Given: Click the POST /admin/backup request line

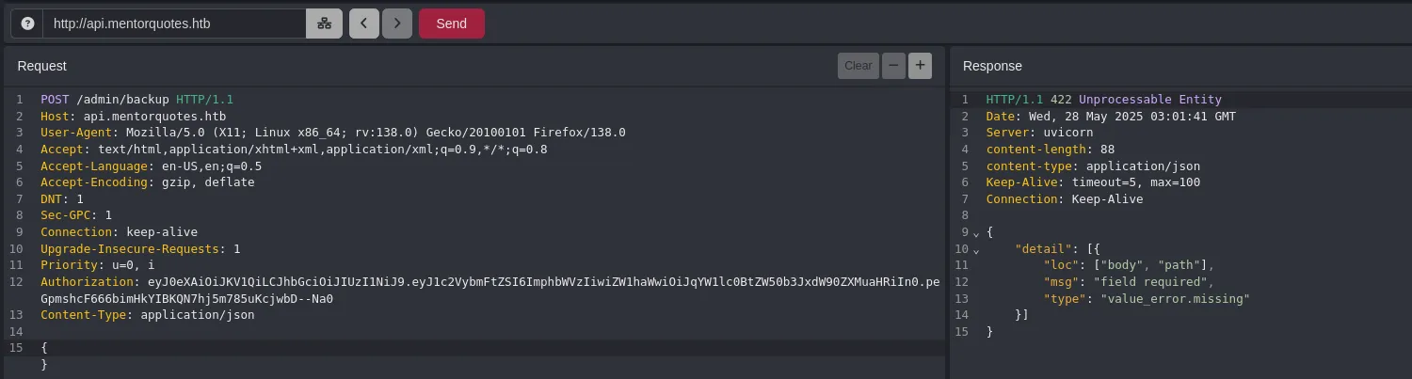Looking at the screenshot, I should tap(136, 99).
